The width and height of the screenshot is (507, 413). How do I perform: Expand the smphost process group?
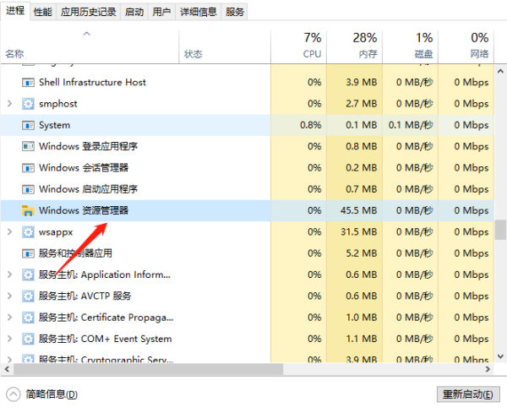(x=9, y=104)
